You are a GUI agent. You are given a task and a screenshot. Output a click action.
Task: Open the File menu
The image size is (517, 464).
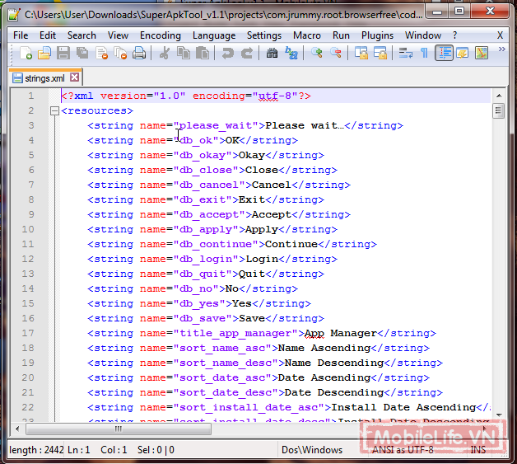(21, 35)
